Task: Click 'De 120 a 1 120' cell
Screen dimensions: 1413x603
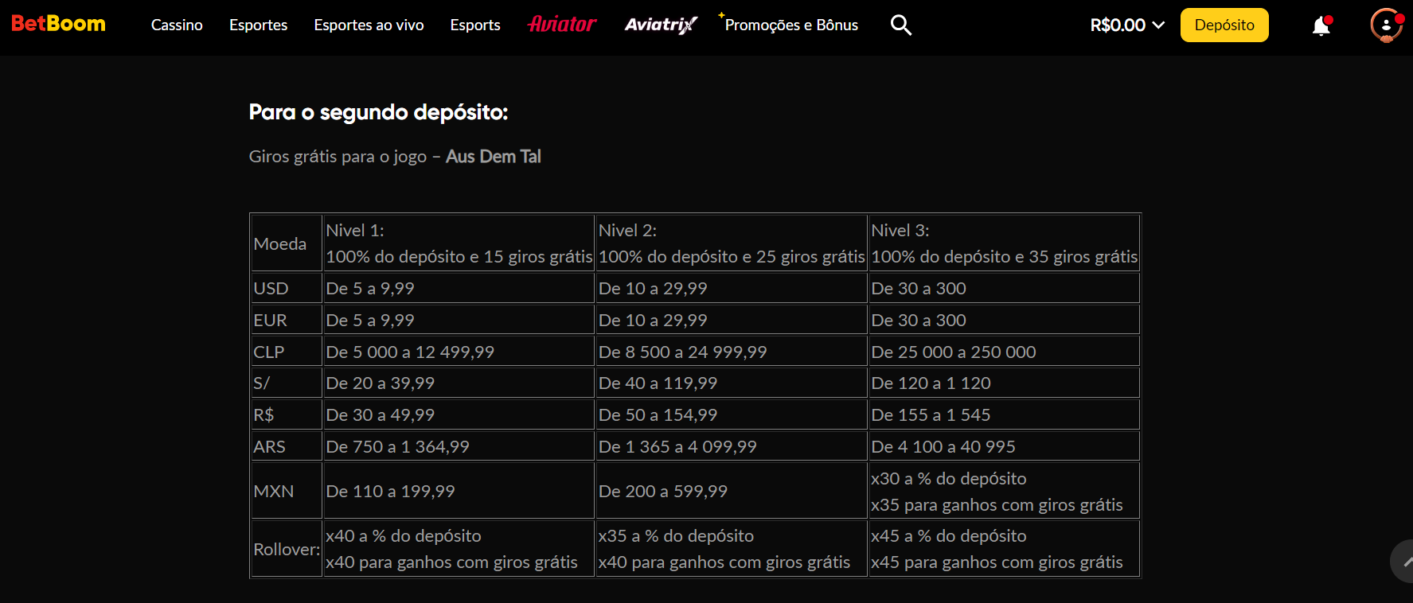Action: 1005,383
